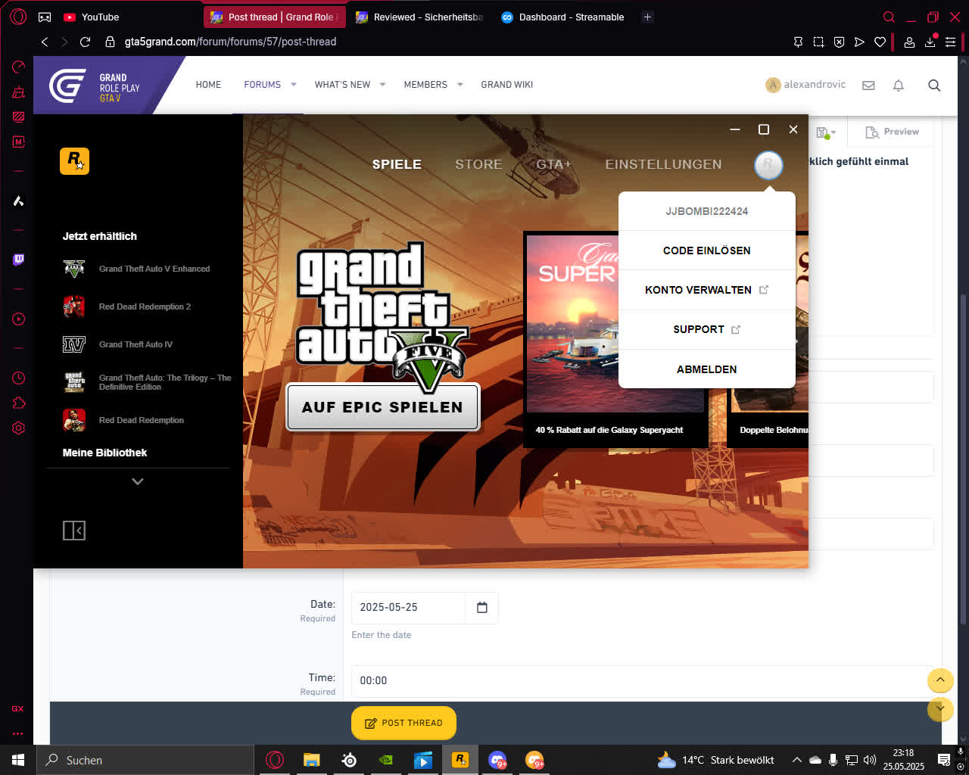Open the date picker calendar icon

(x=482, y=607)
